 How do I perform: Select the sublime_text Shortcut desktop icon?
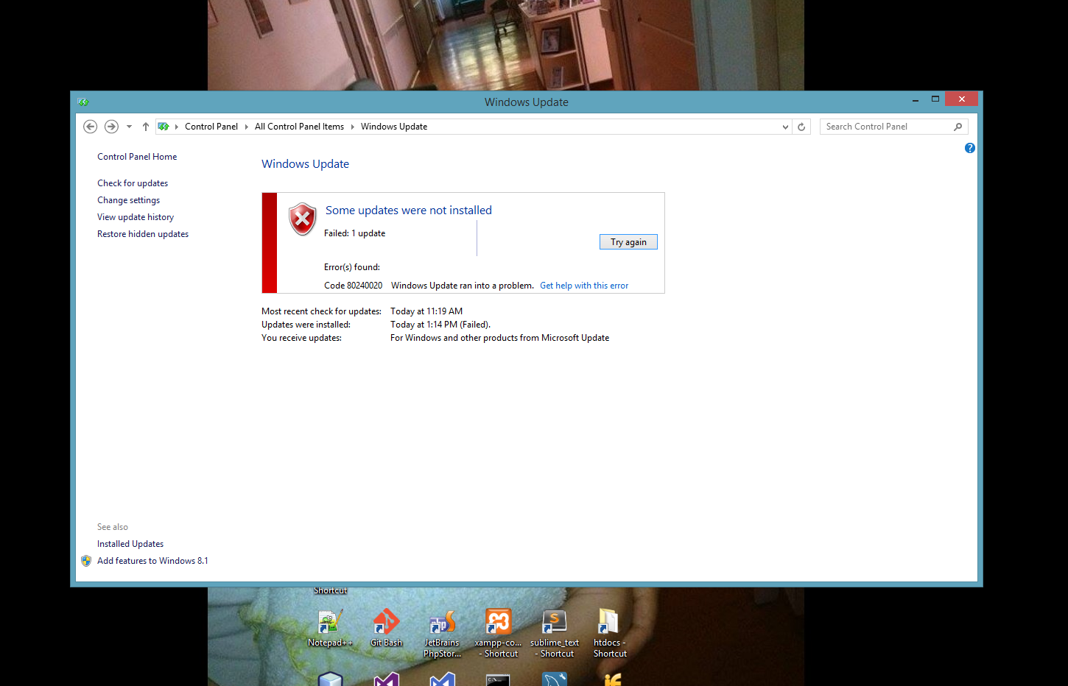554,634
